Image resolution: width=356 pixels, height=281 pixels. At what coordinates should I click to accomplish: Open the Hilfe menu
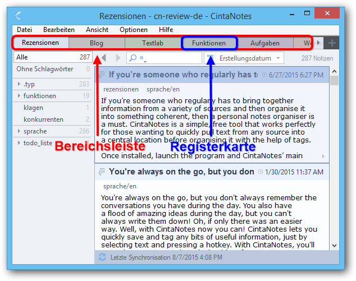pos(166,30)
